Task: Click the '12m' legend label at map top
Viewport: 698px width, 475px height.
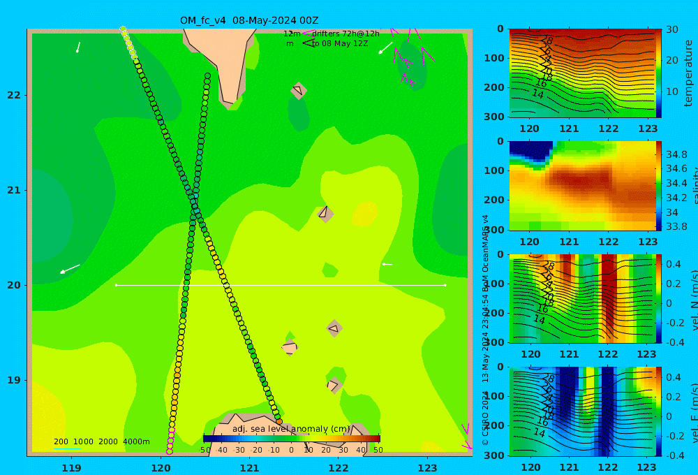Action: pyautogui.click(x=292, y=34)
